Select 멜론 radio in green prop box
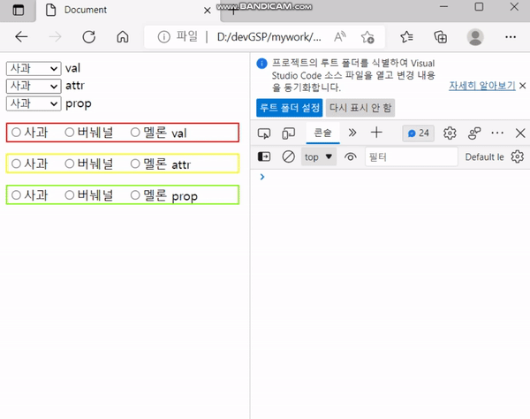Image resolution: width=530 pixels, height=419 pixels. pos(135,194)
